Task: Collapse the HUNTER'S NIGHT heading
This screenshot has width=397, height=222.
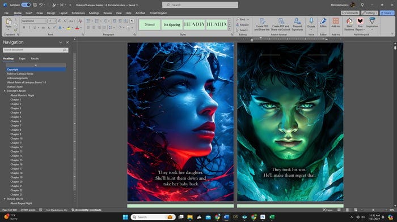Action: [x=5, y=91]
